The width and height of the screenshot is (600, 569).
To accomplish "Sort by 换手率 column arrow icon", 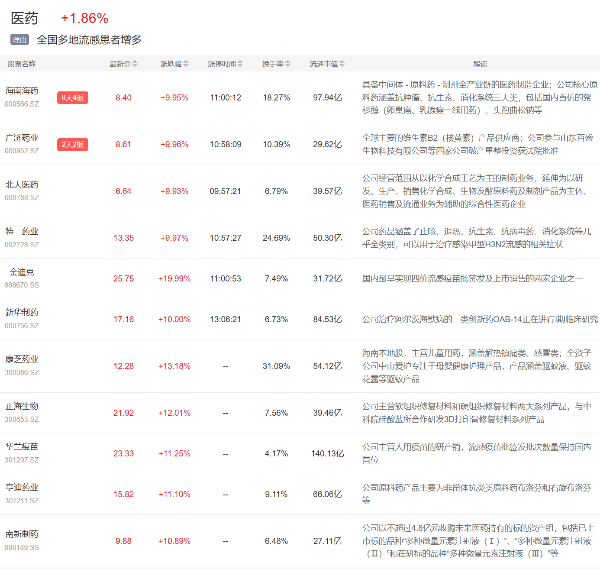I will click(x=287, y=64).
